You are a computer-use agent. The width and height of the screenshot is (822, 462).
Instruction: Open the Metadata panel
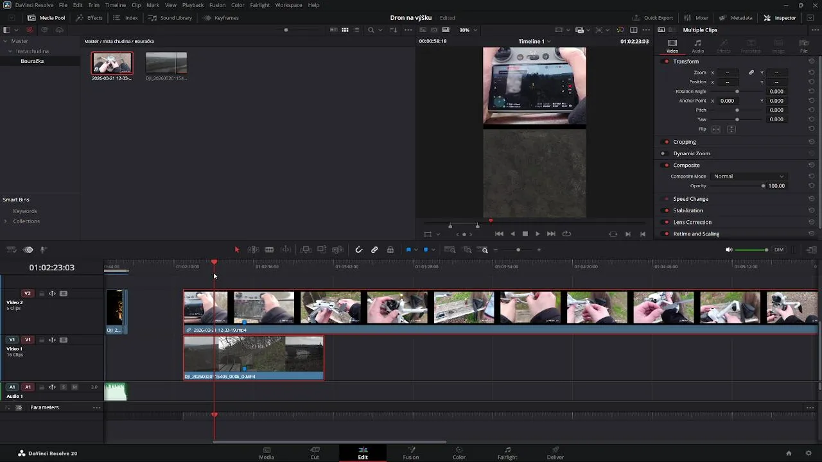[x=736, y=18]
